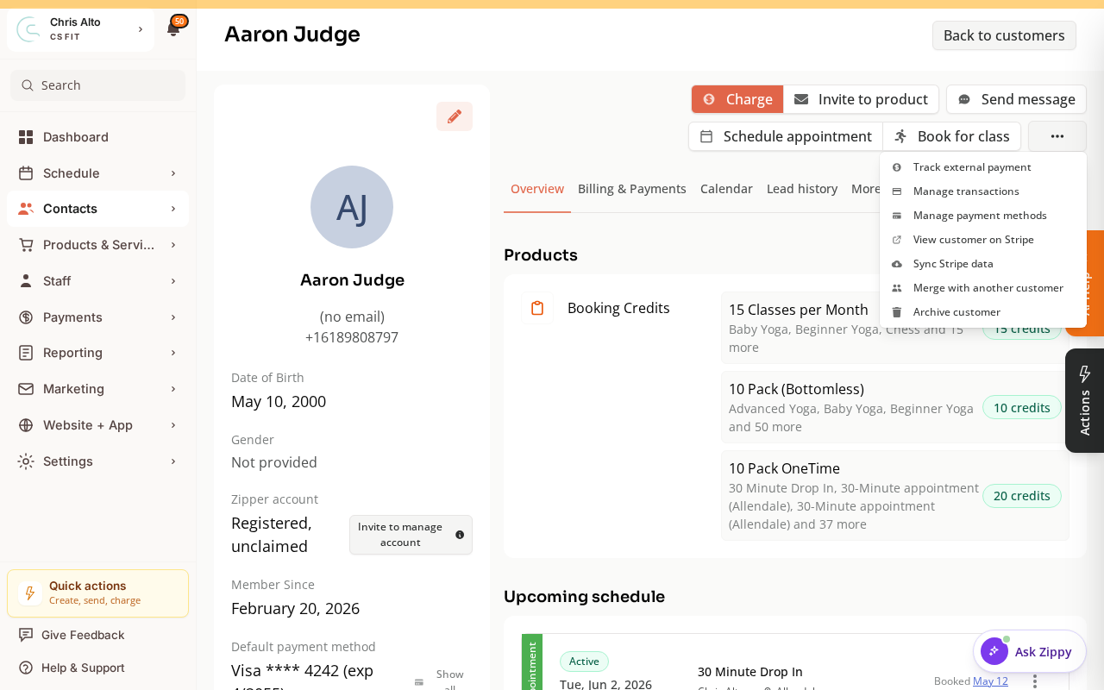The image size is (1104, 690).
Task: Select Merge with another customer
Action: coord(983,288)
